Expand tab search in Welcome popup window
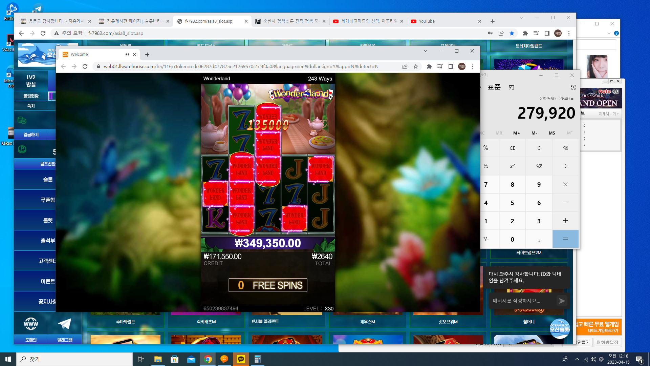Viewport: 650px width, 366px height. (x=426, y=51)
